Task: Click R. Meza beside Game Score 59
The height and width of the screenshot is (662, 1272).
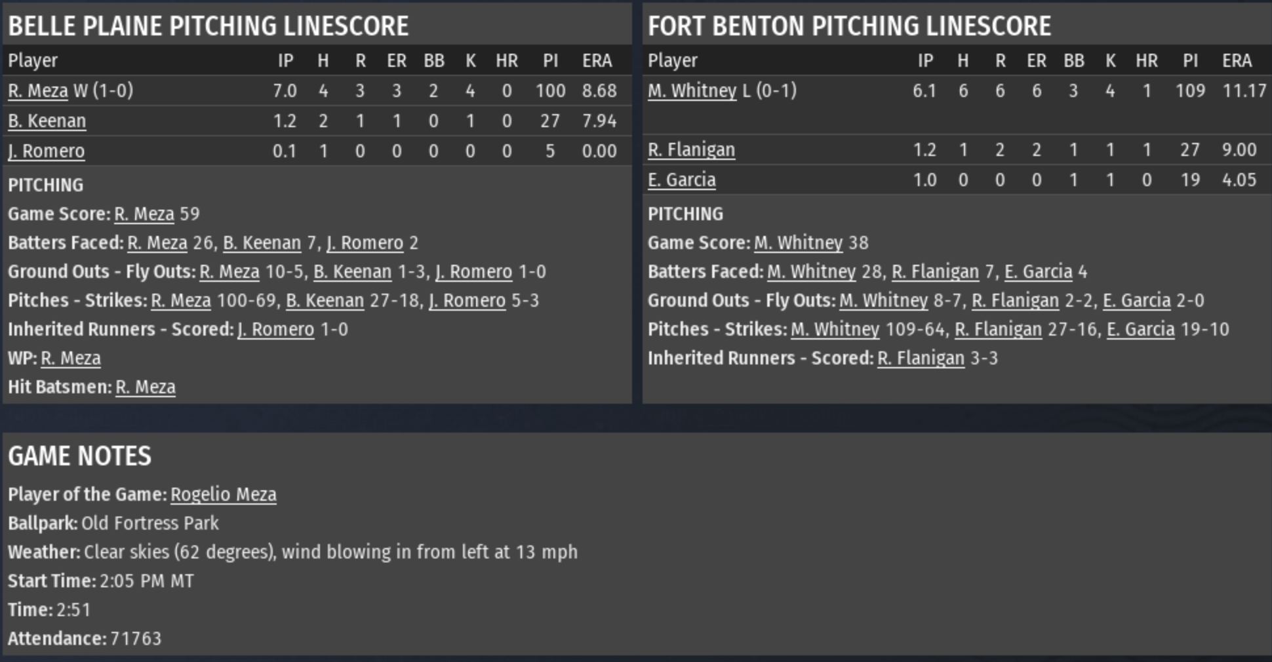Action: [144, 214]
